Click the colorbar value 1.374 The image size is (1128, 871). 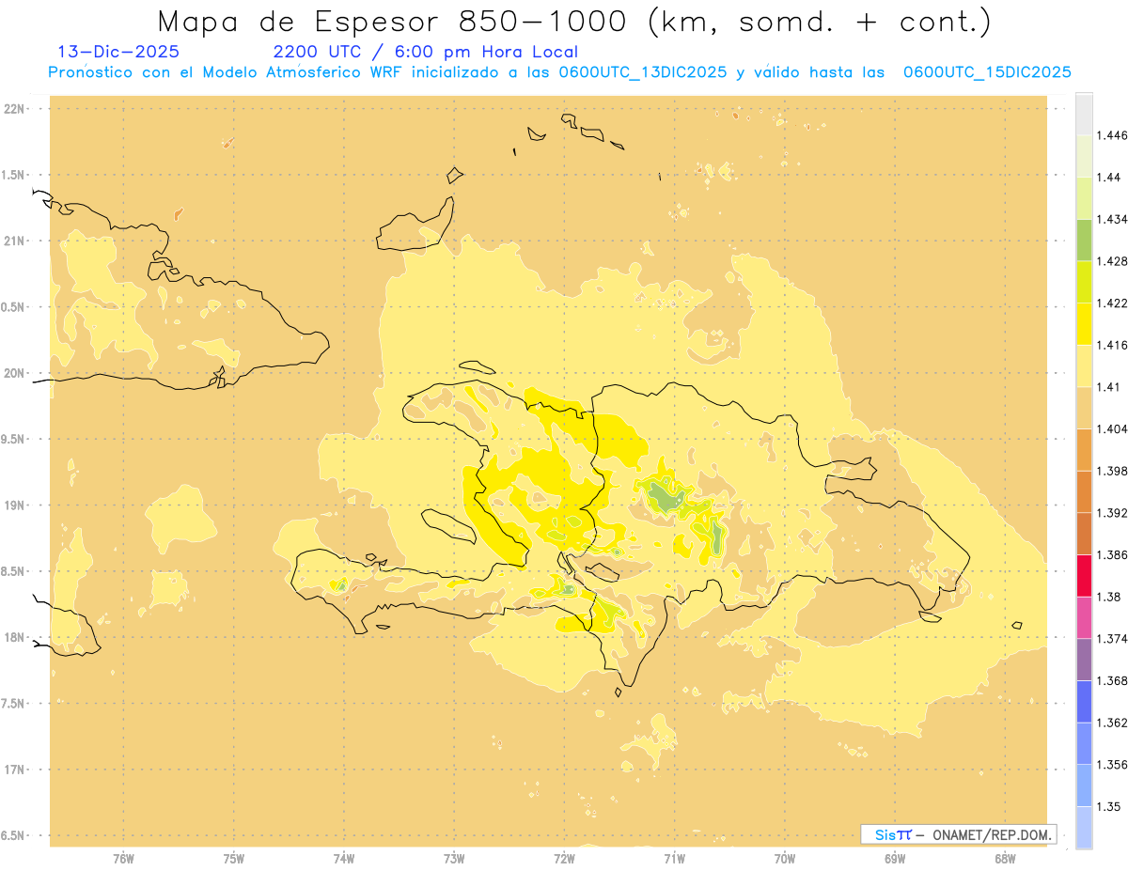pos(1111,639)
